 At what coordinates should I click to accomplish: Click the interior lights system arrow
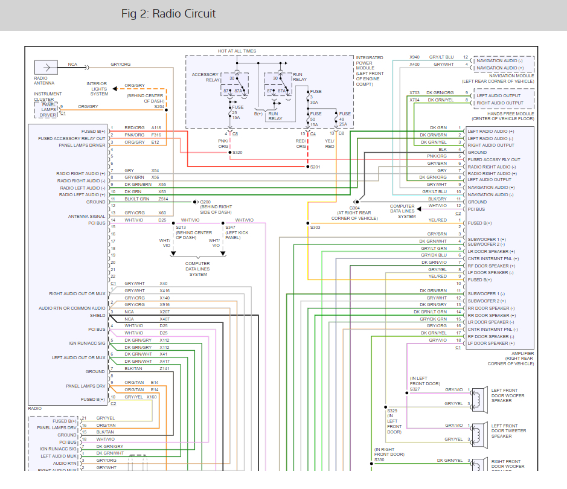(x=115, y=89)
